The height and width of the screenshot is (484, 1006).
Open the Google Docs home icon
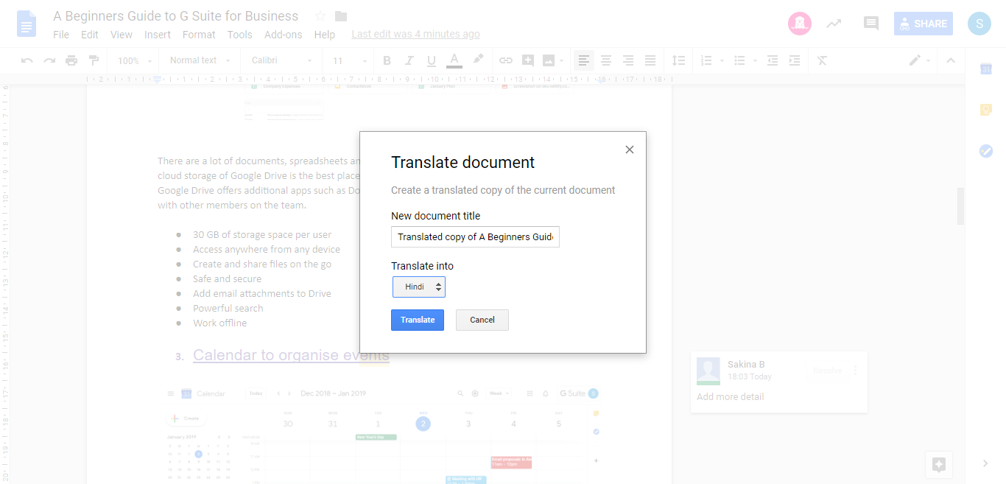point(27,24)
